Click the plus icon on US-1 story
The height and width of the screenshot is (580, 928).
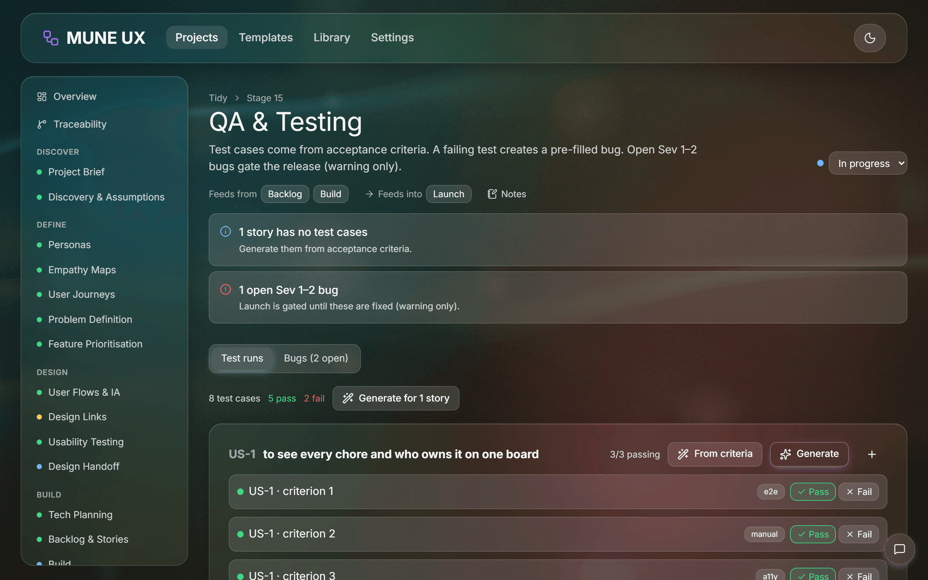(872, 454)
